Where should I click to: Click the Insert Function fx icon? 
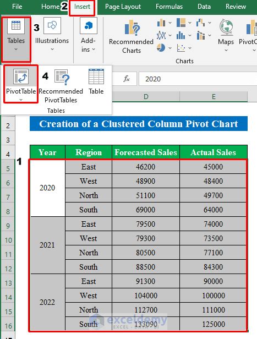point(127,79)
